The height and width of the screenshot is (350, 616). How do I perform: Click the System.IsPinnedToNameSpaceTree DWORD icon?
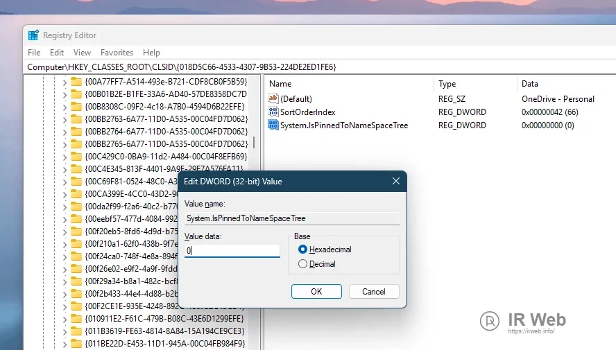pos(273,125)
